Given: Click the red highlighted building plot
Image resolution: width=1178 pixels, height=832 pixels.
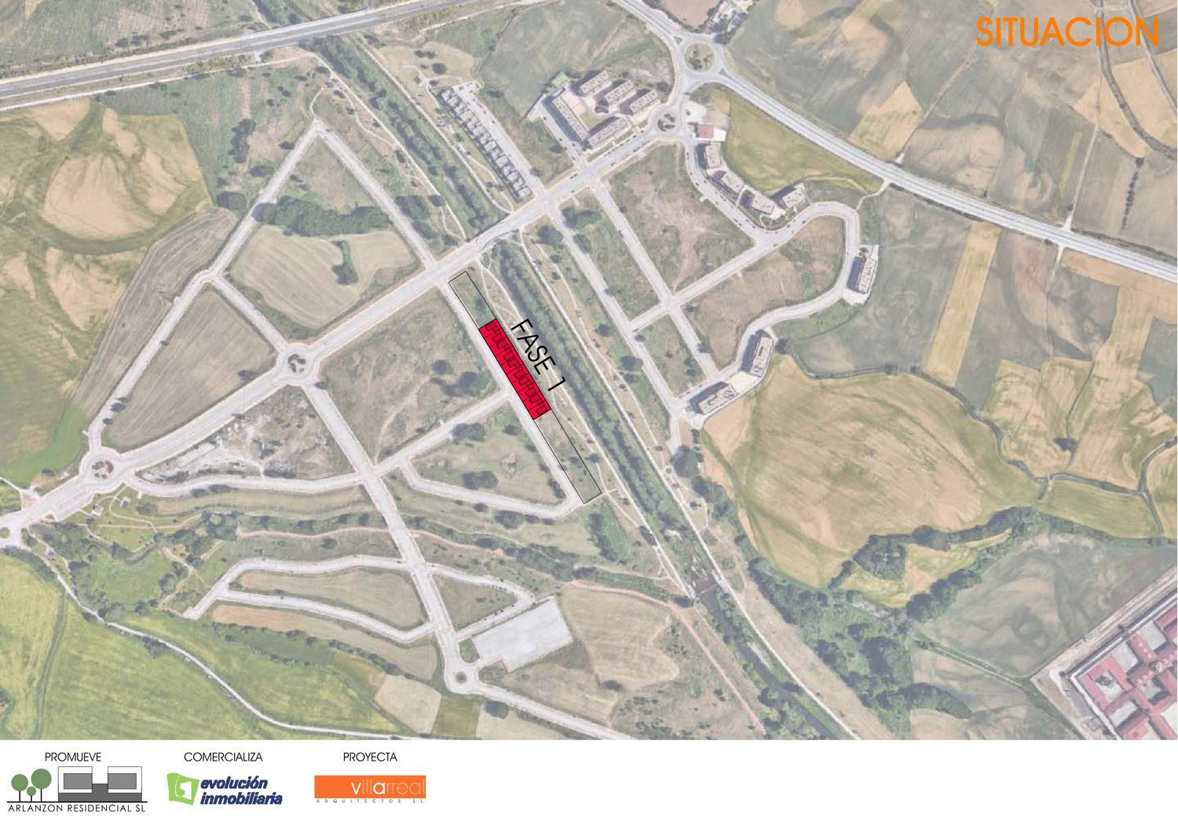Looking at the screenshot, I should pos(514,369).
